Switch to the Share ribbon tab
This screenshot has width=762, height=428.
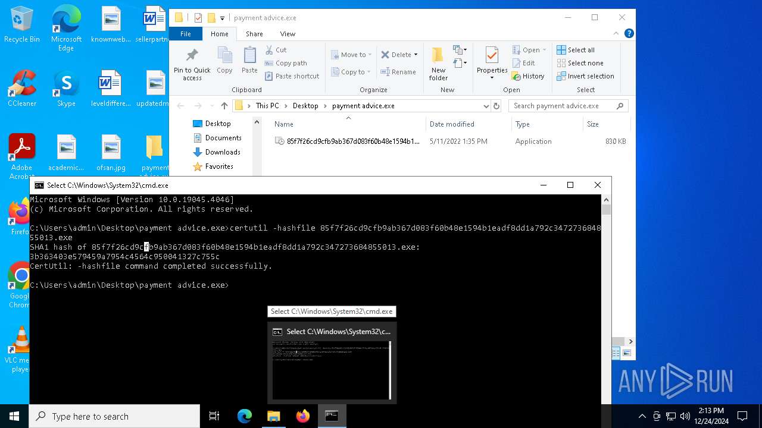(254, 34)
